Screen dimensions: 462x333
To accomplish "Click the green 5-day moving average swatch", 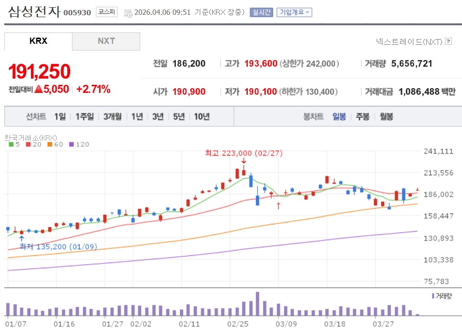I will 11,144.
